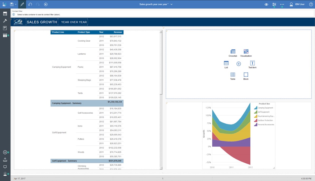Image resolution: width=315 pixels, height=181 pixels.
Task: Insert a Visualization into the empty block
Action: (246, 53)
